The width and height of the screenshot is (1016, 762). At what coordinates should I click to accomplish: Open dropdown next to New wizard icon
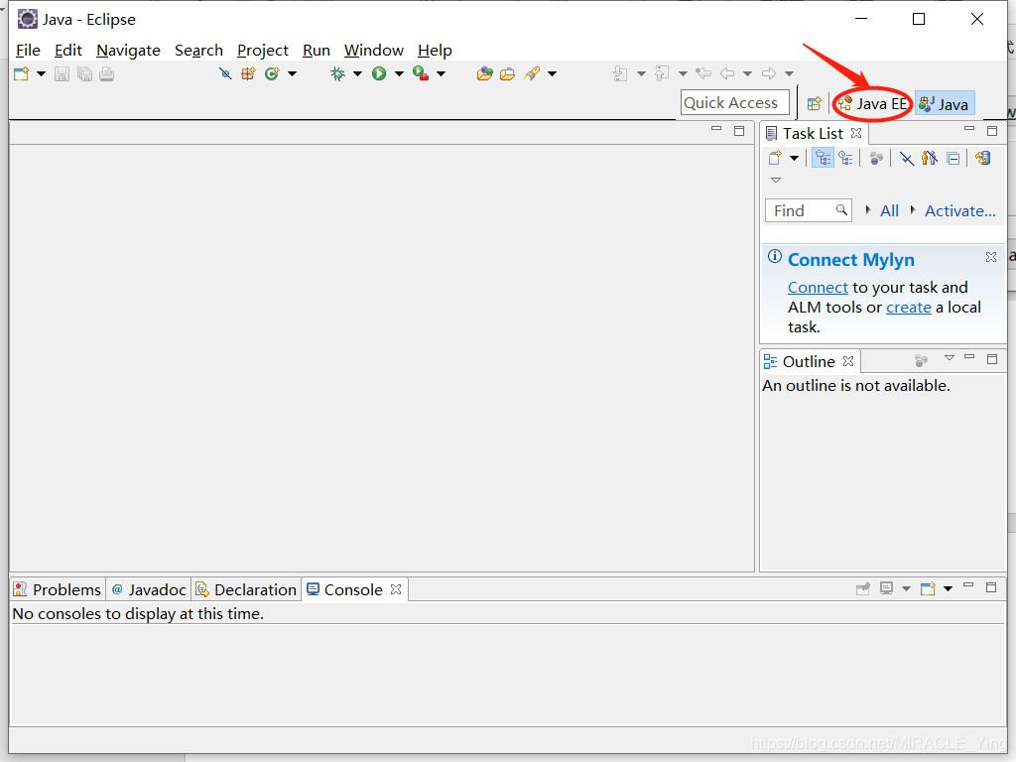pos(41,73)
